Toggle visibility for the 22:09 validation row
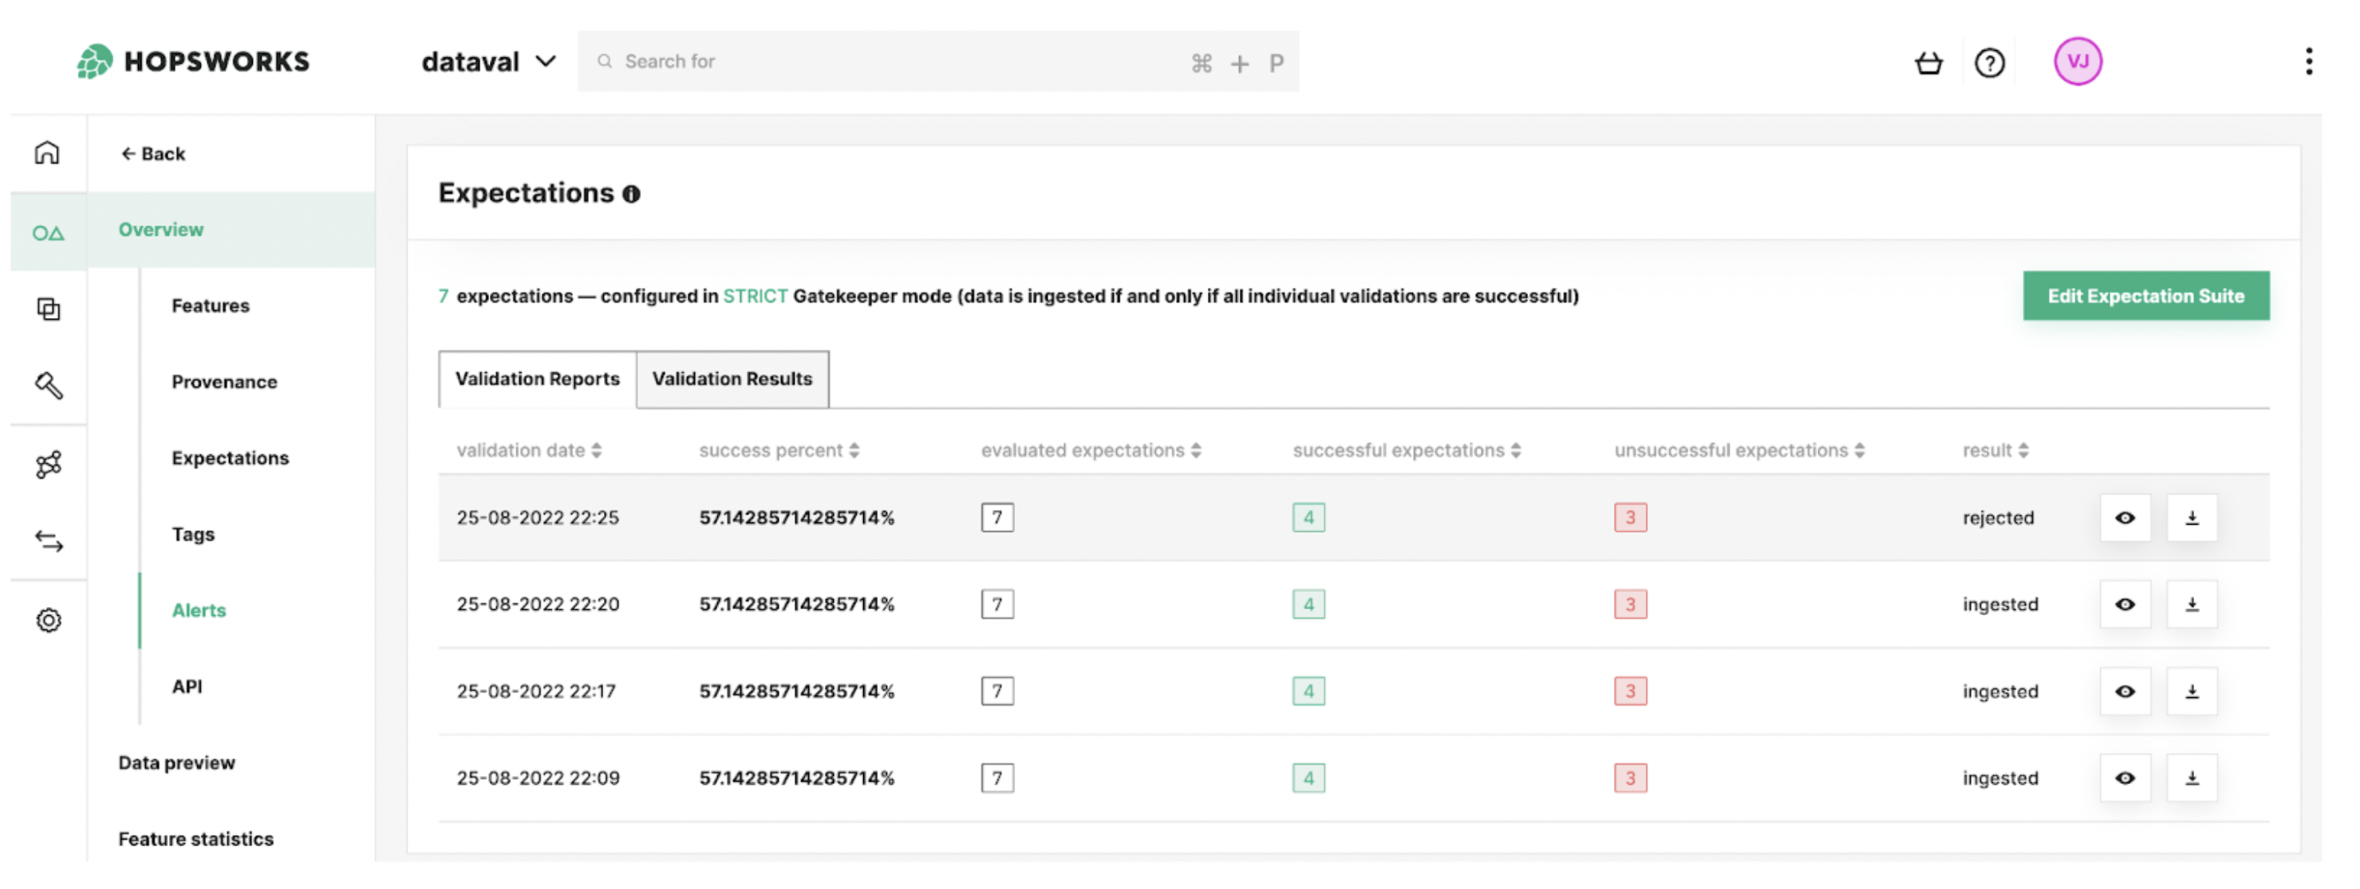 click(x=2125, y=777)
